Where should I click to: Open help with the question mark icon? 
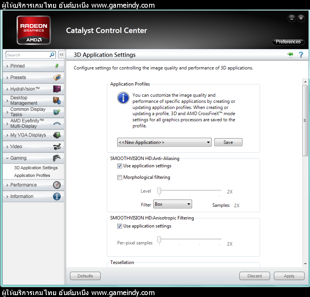pyautogui.click(x=301, y=55)
